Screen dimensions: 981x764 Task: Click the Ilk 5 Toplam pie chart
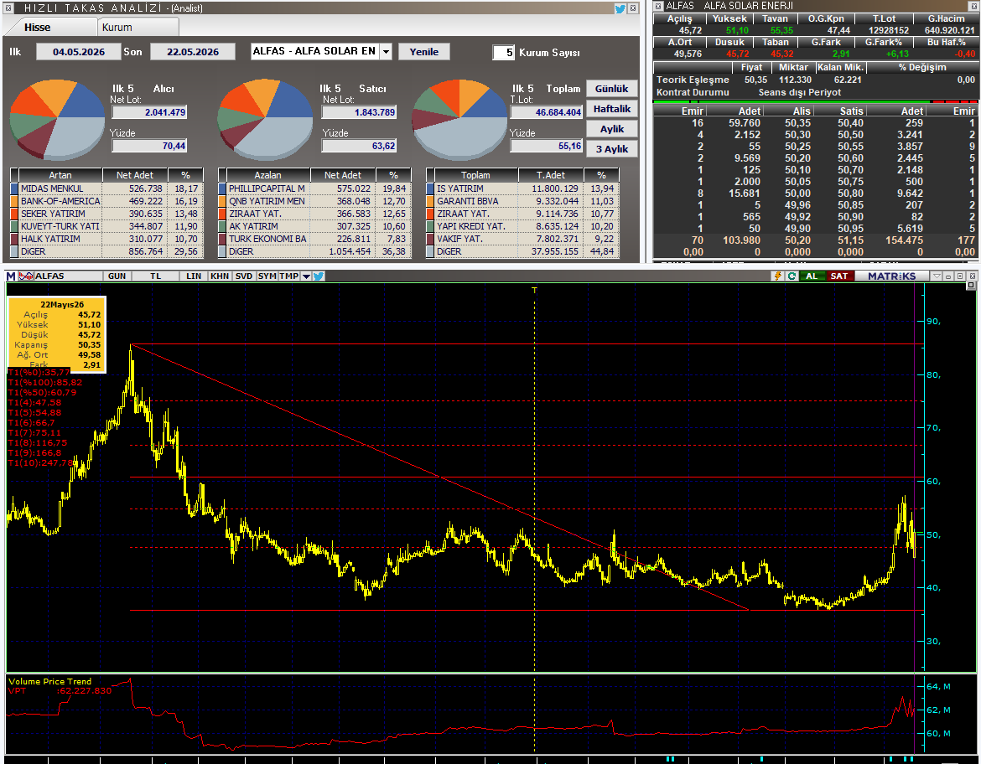[459, 119]
